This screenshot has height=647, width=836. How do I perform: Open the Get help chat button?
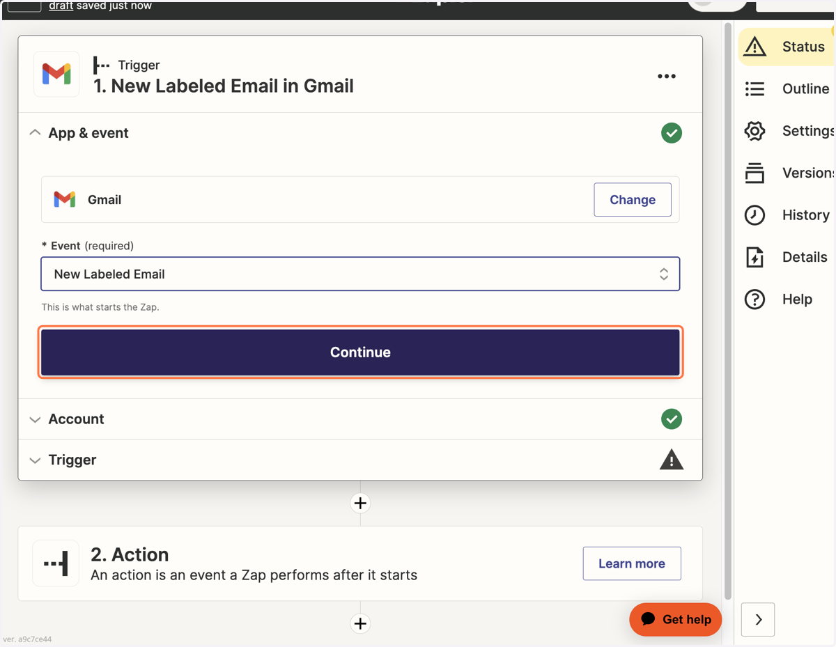coord(676,619)
